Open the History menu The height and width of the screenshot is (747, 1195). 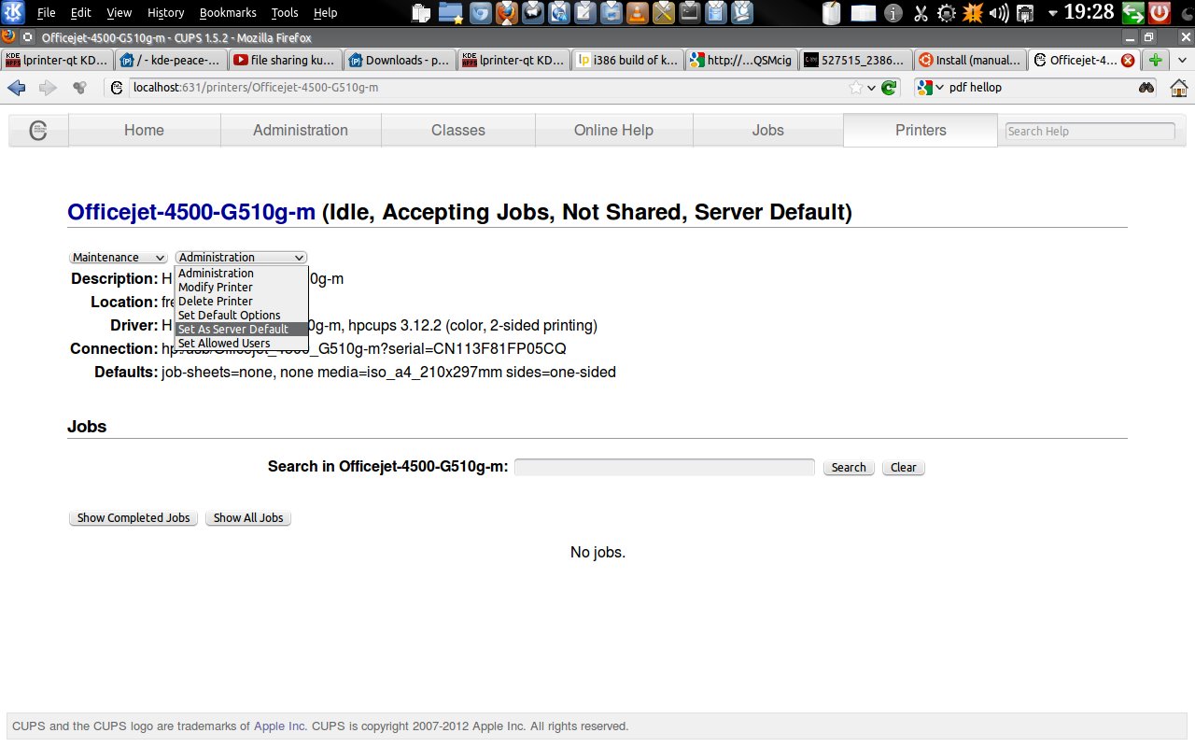[165, 13]
